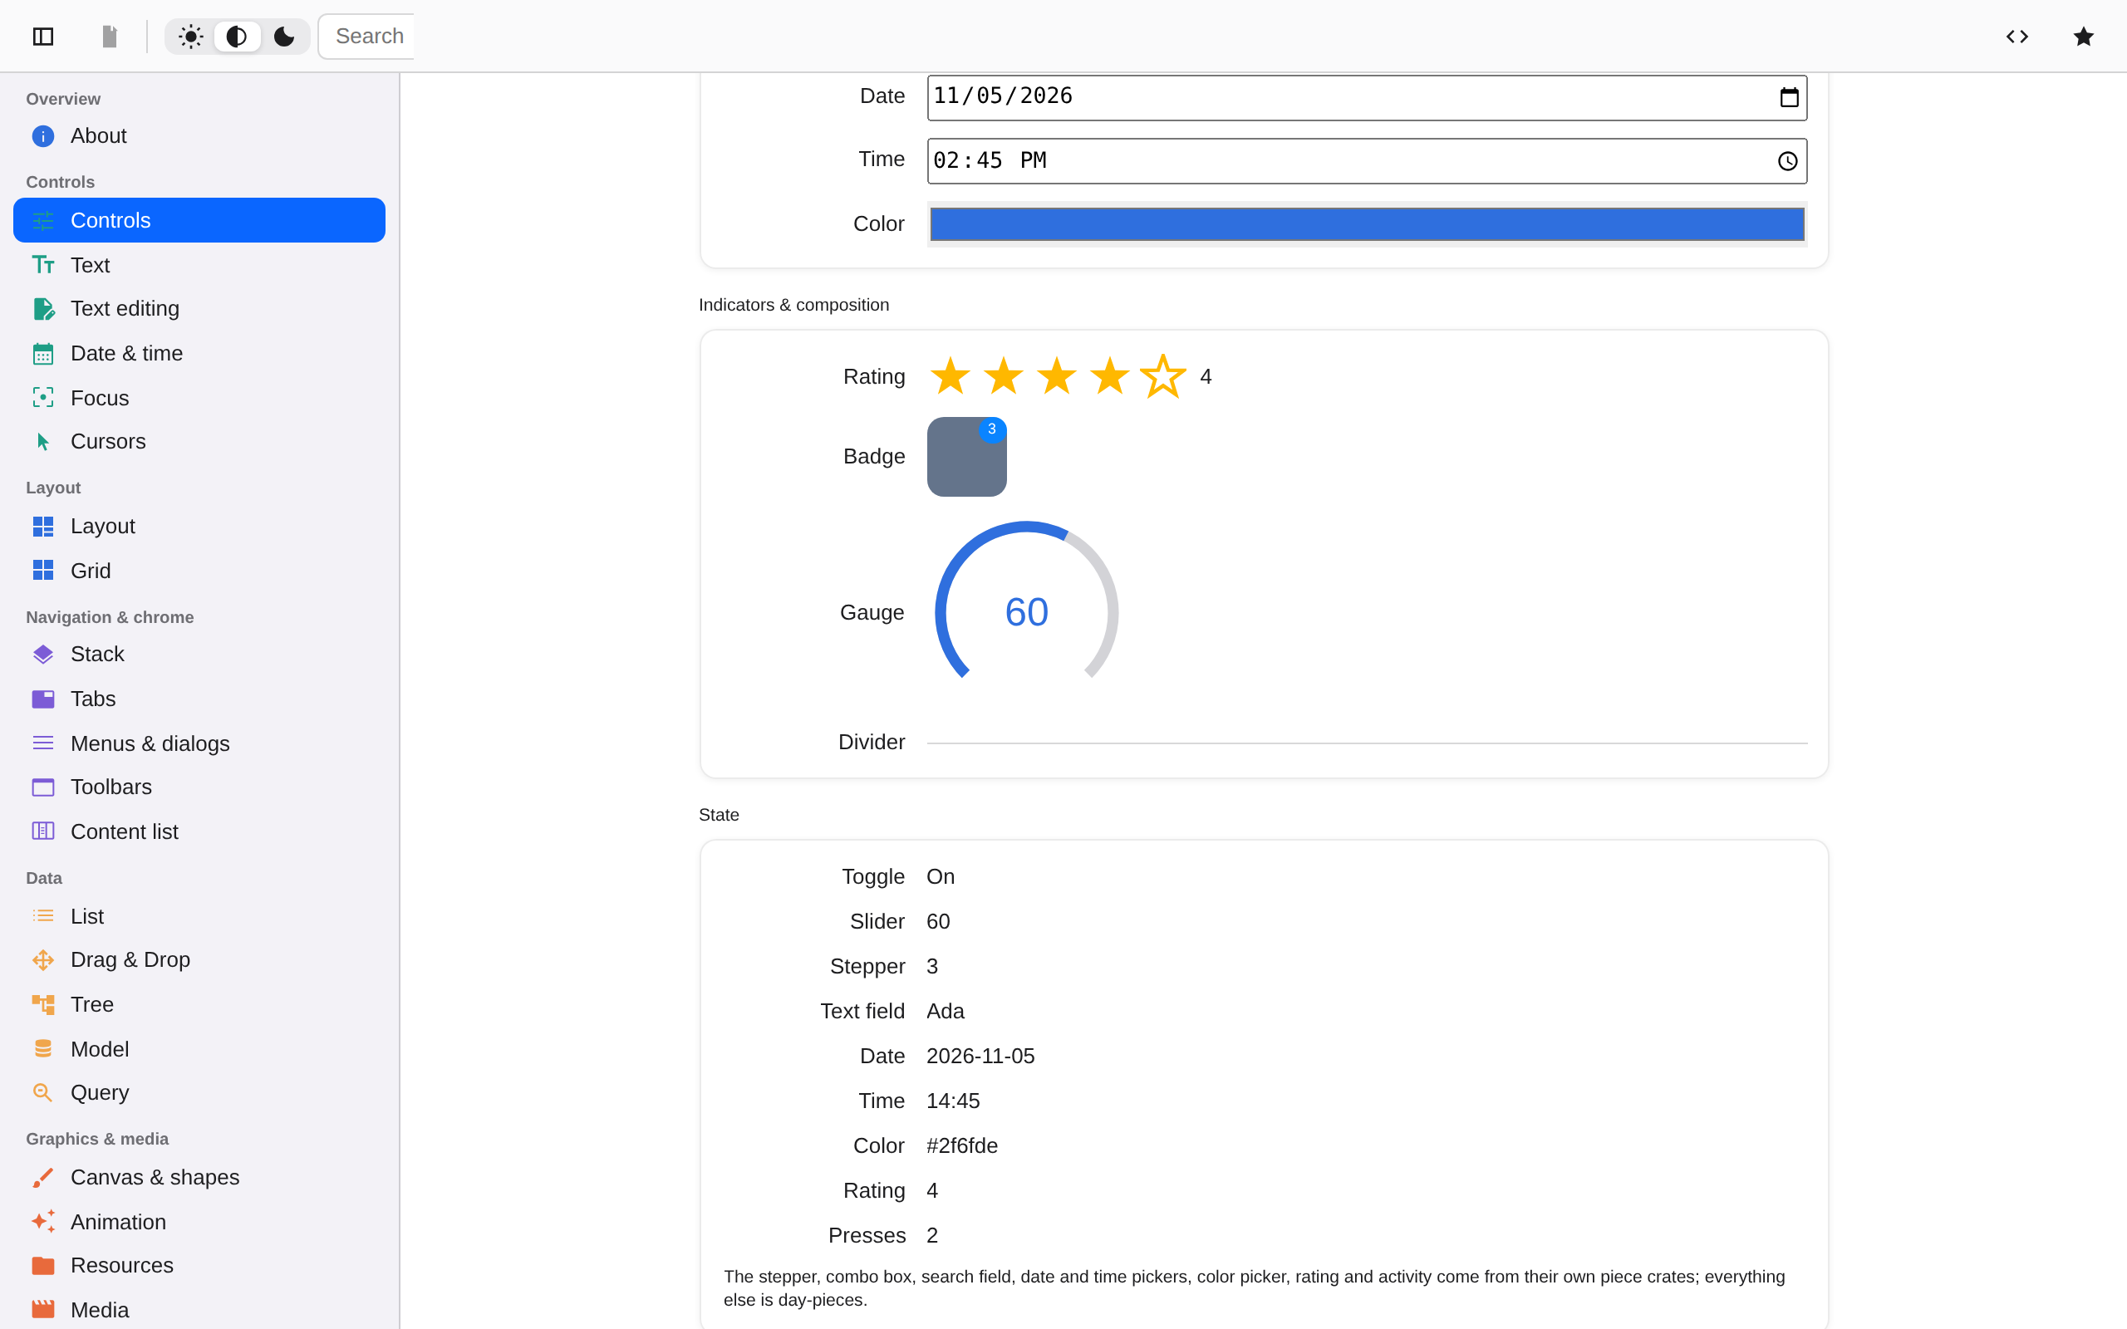Click the Date input field

[x=1367, y=97]
